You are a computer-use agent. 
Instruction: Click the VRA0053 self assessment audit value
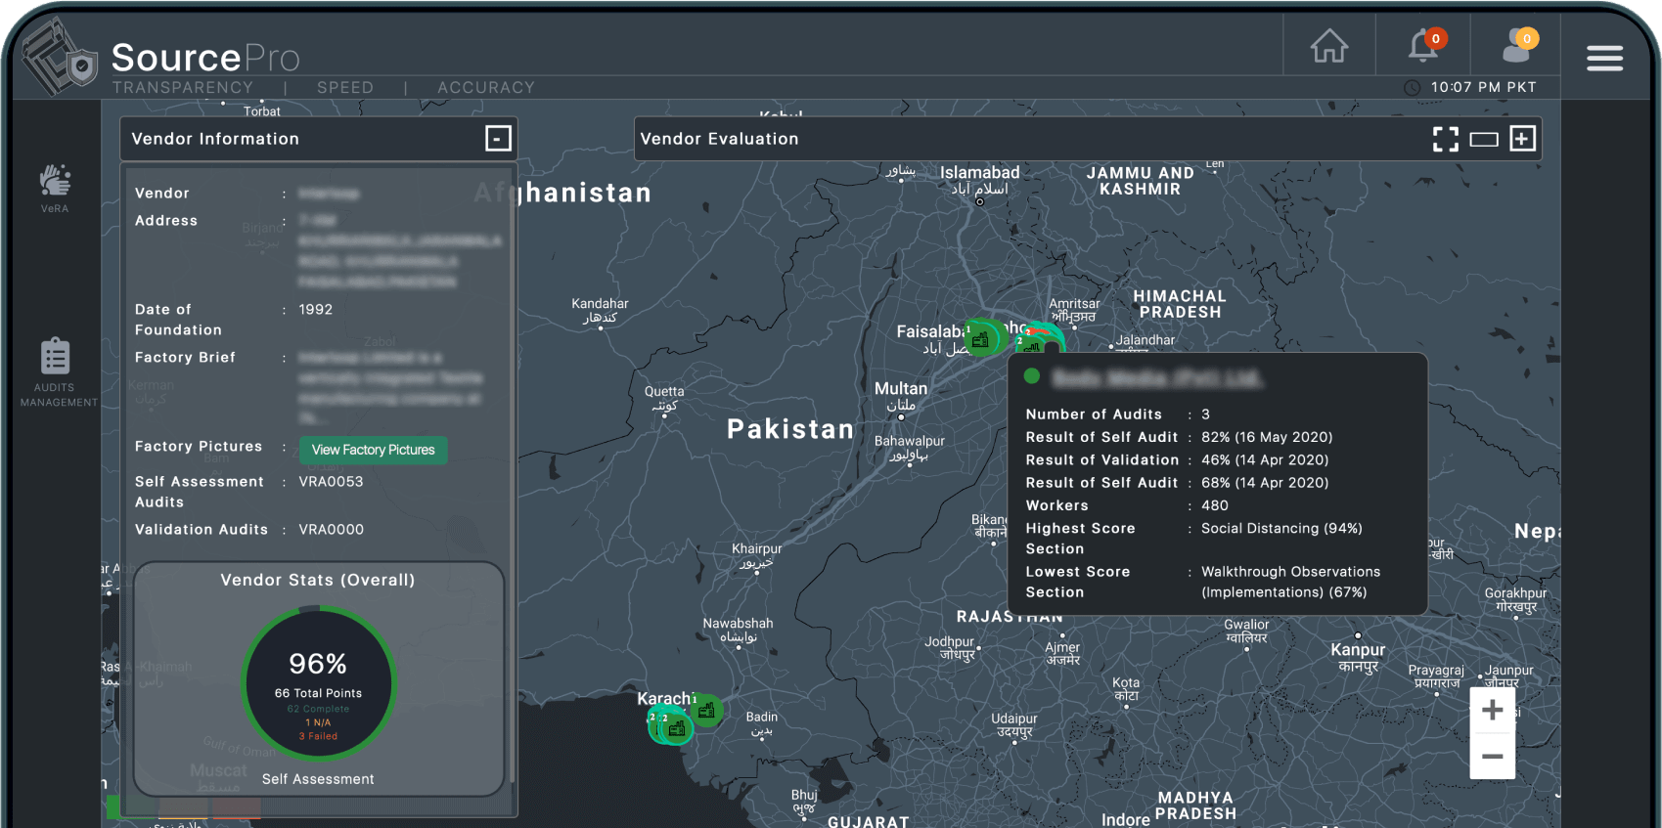331,482
